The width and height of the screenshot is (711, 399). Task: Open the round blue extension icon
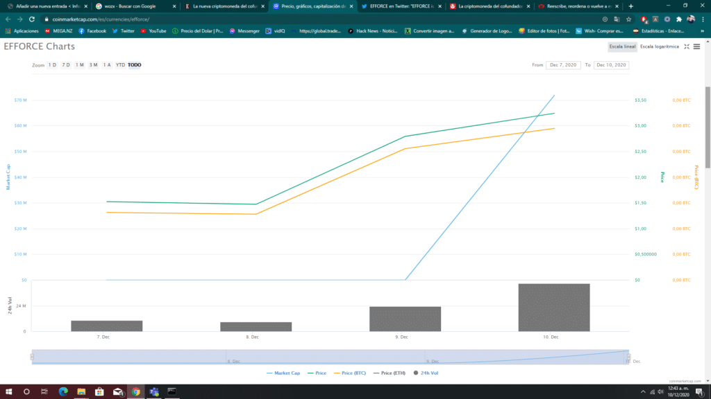[667, 19]
